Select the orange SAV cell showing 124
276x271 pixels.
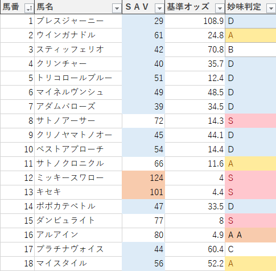[x=143, y=178]
